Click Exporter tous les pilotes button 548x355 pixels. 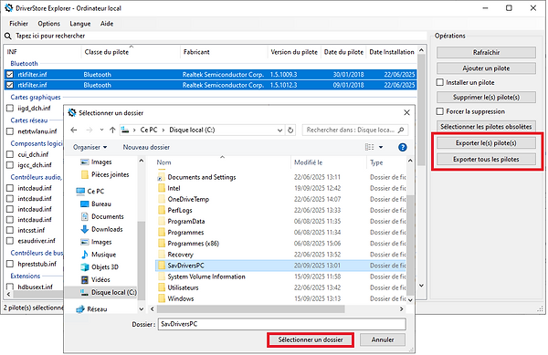click(x=486, y=159)
